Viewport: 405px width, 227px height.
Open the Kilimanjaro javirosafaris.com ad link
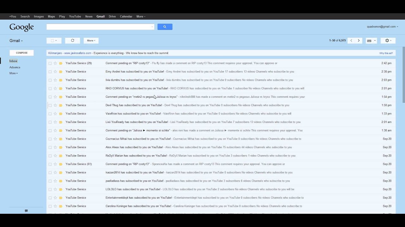[70, 53]
